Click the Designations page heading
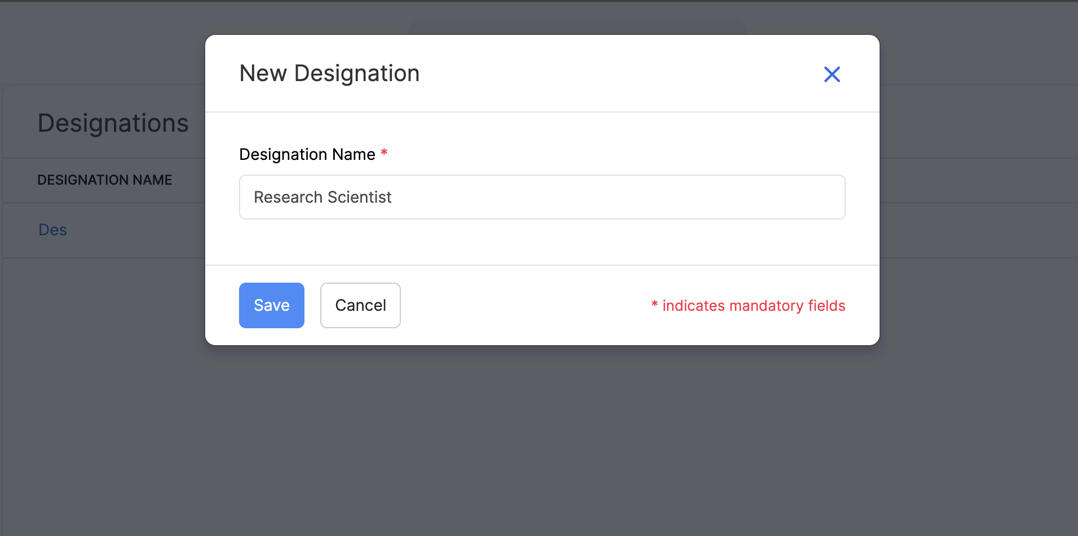This screenshot has height=536, width=1078. (x=113, y=123)
